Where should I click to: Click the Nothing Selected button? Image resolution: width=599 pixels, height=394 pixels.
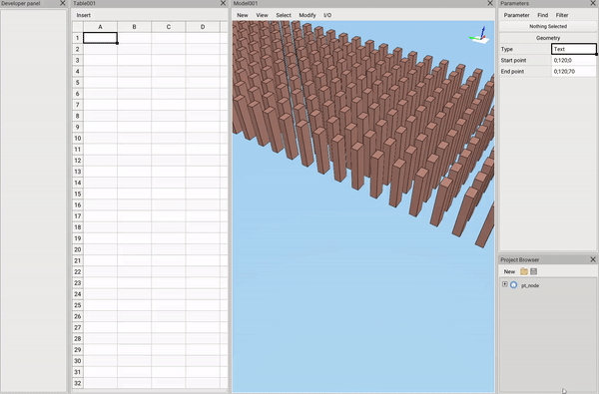548,26
